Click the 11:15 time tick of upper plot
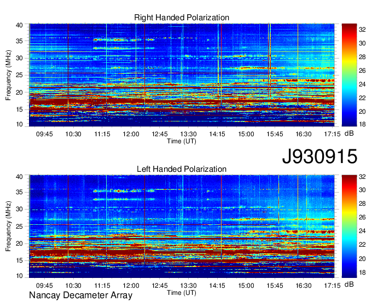 click(x=102, y=134)
